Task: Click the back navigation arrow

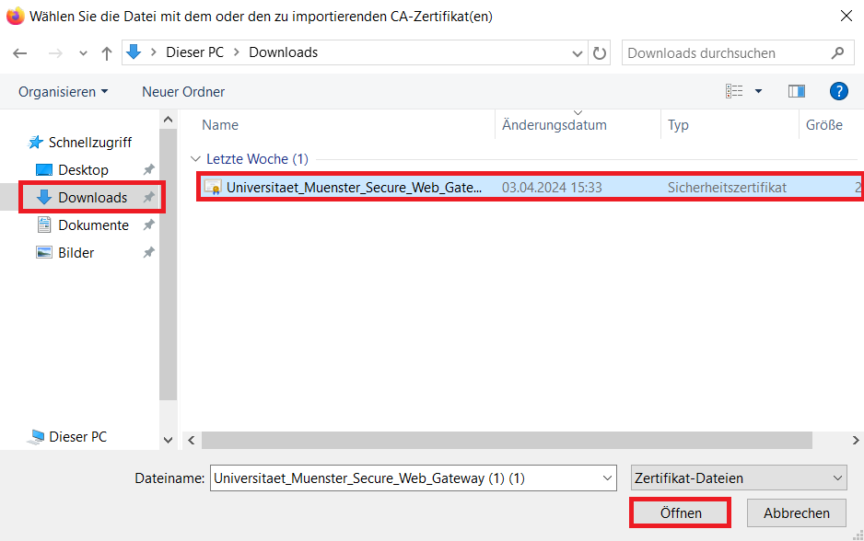Action: (x=20, y=53)
